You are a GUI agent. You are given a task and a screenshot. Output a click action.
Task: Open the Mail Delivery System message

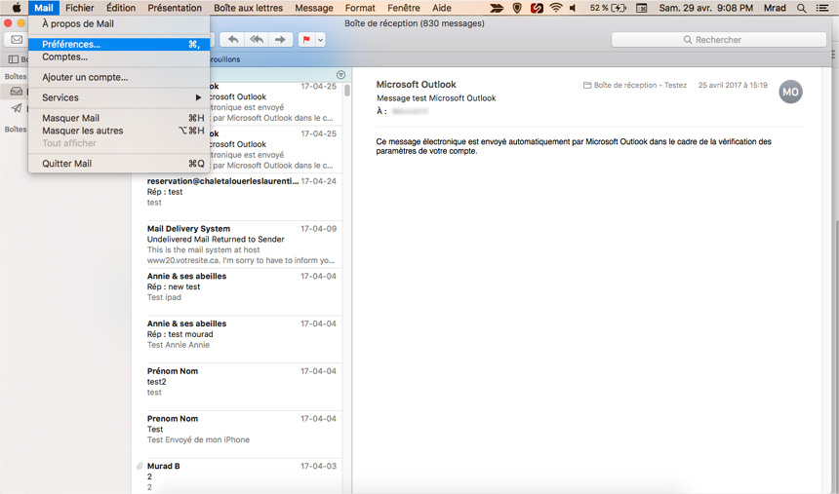click(x=237, y=244)
